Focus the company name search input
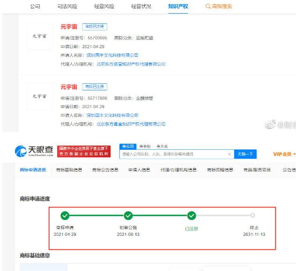Viewport: 296px width, 271px height. [174, 154]
